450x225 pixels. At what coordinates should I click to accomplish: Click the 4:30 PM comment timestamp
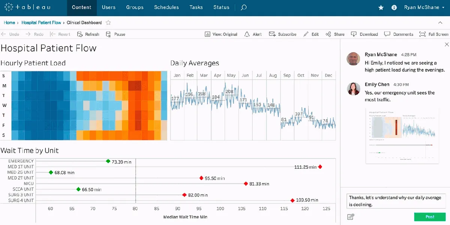click(x=401, y=85)
